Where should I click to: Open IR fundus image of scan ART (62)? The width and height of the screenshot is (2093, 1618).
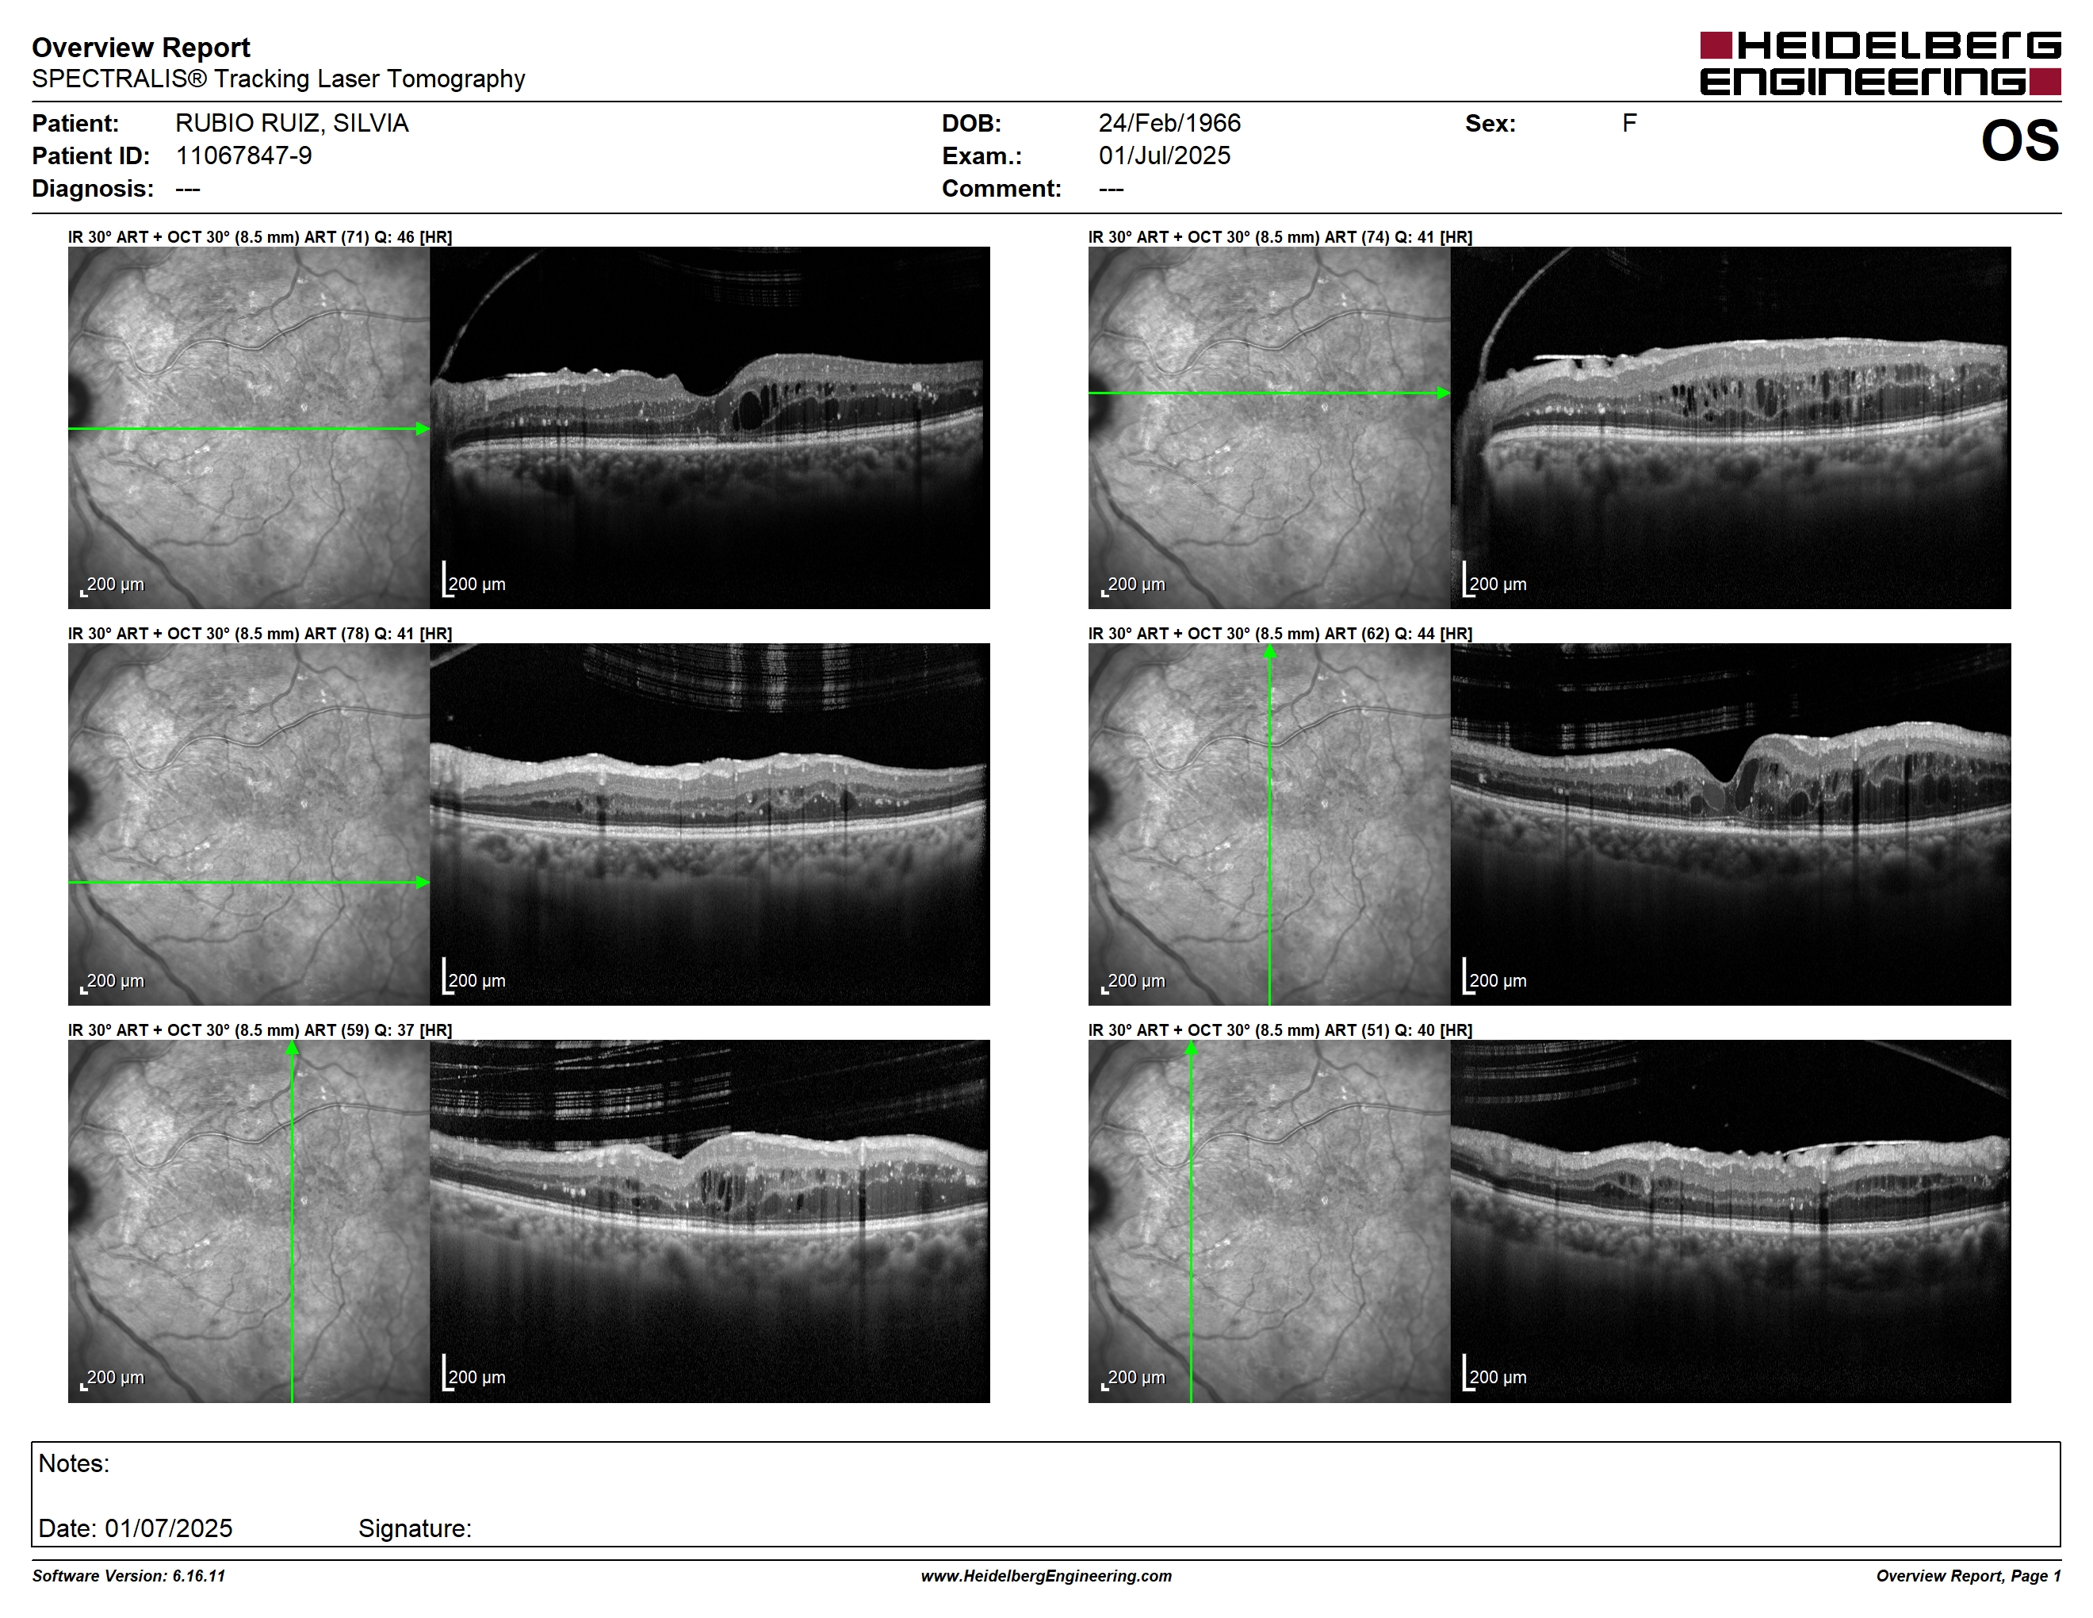click(x=1268, y=824)
